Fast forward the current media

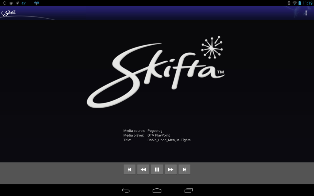[x=170, y=169]
